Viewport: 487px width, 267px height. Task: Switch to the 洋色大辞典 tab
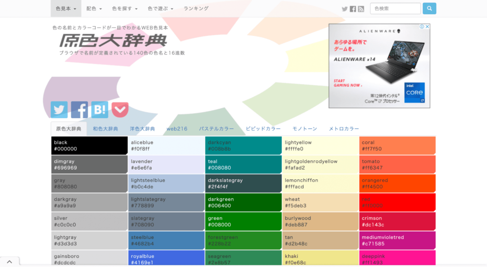click(x=142, y=129)
